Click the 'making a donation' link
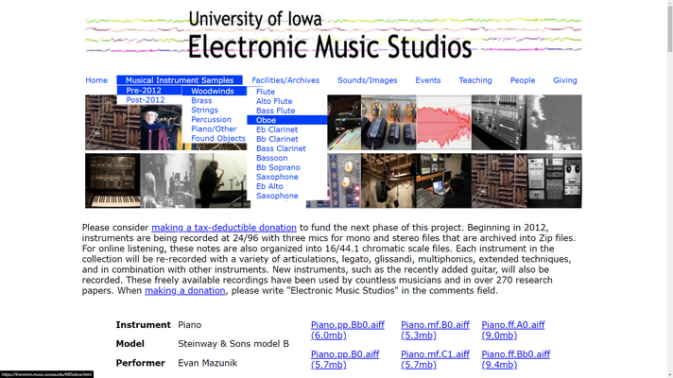 point(185,290)
